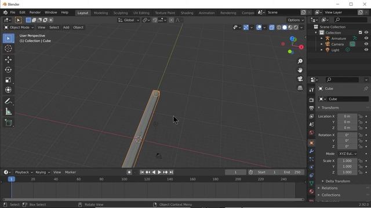Select the Transform tool
The width and height of the screenshot is (371, 208).
pyautogui.click(x=8, y=90)
